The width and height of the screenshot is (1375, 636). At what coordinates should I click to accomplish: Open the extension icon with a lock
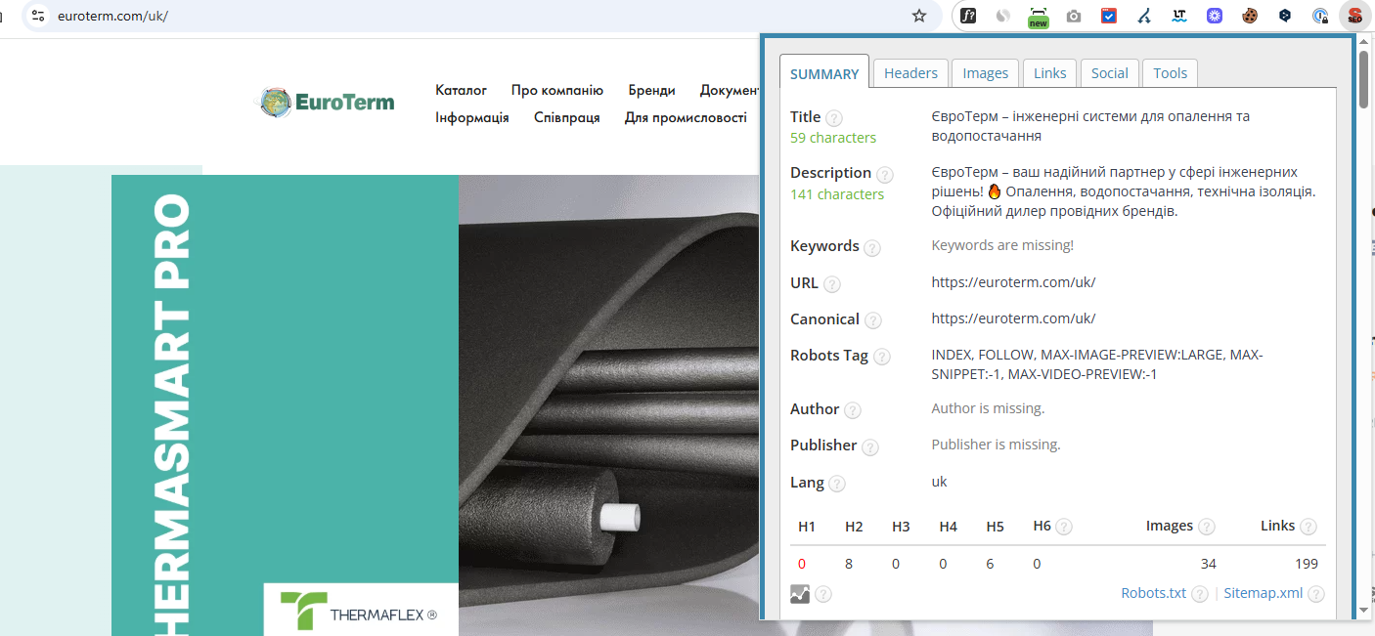pyautogui.click(x=1320, y=16)
